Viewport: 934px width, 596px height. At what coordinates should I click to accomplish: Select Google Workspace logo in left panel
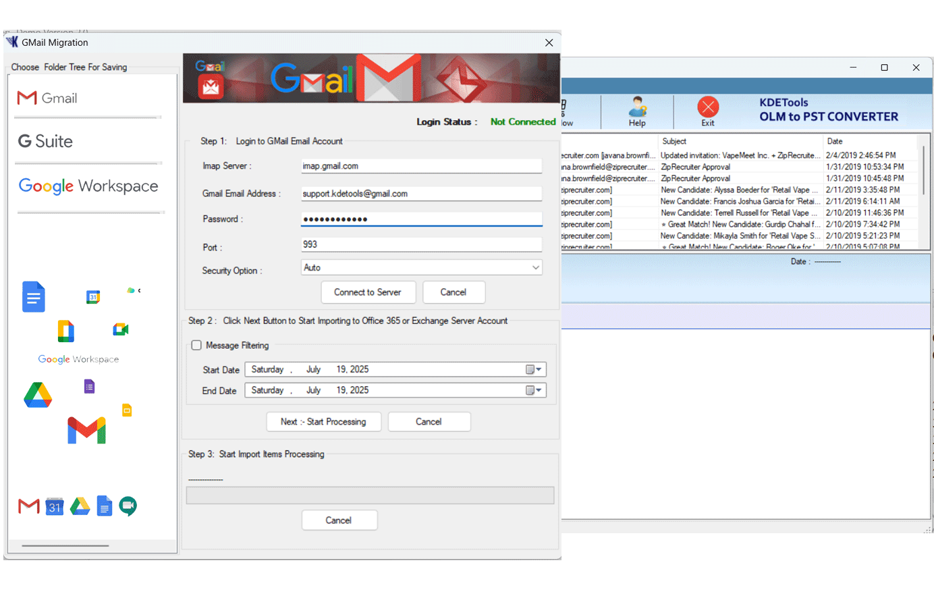(x=88, y=186)
